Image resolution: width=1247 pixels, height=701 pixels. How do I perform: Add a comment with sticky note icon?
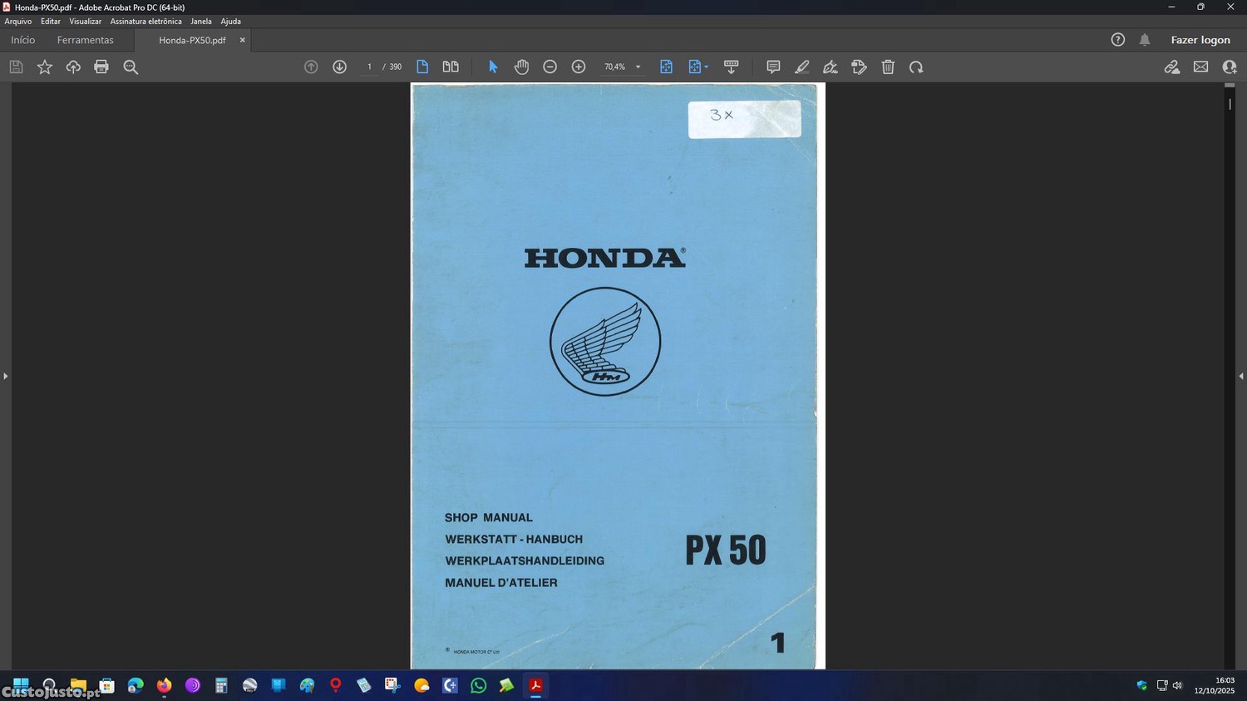coord(773,67)
